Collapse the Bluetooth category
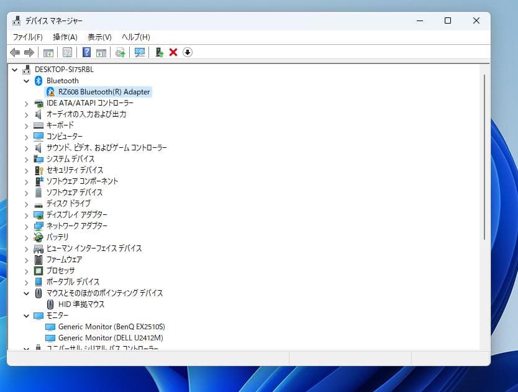The width and height of the screenshot is (518, 392). click(x=26, y=80)
